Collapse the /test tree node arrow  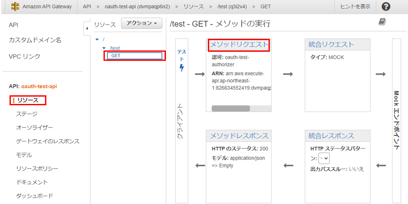[x=104, y=48]
